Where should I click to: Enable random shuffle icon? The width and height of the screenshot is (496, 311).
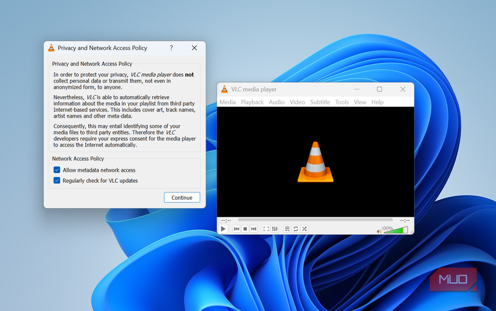[x=304, y=229]
